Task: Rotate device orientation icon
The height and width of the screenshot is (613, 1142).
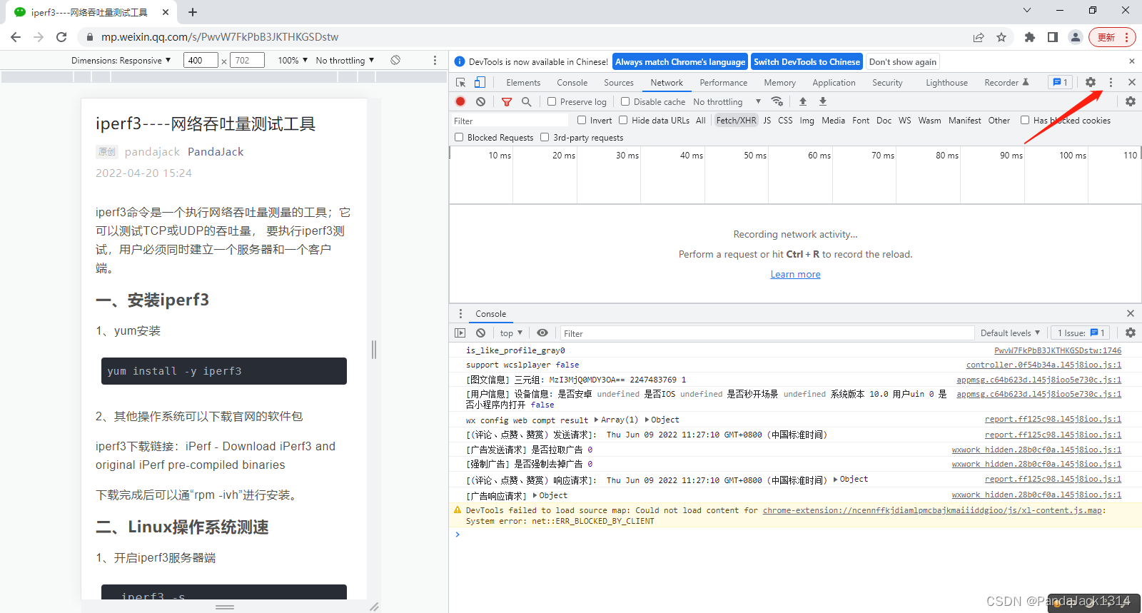Action: 395,61
